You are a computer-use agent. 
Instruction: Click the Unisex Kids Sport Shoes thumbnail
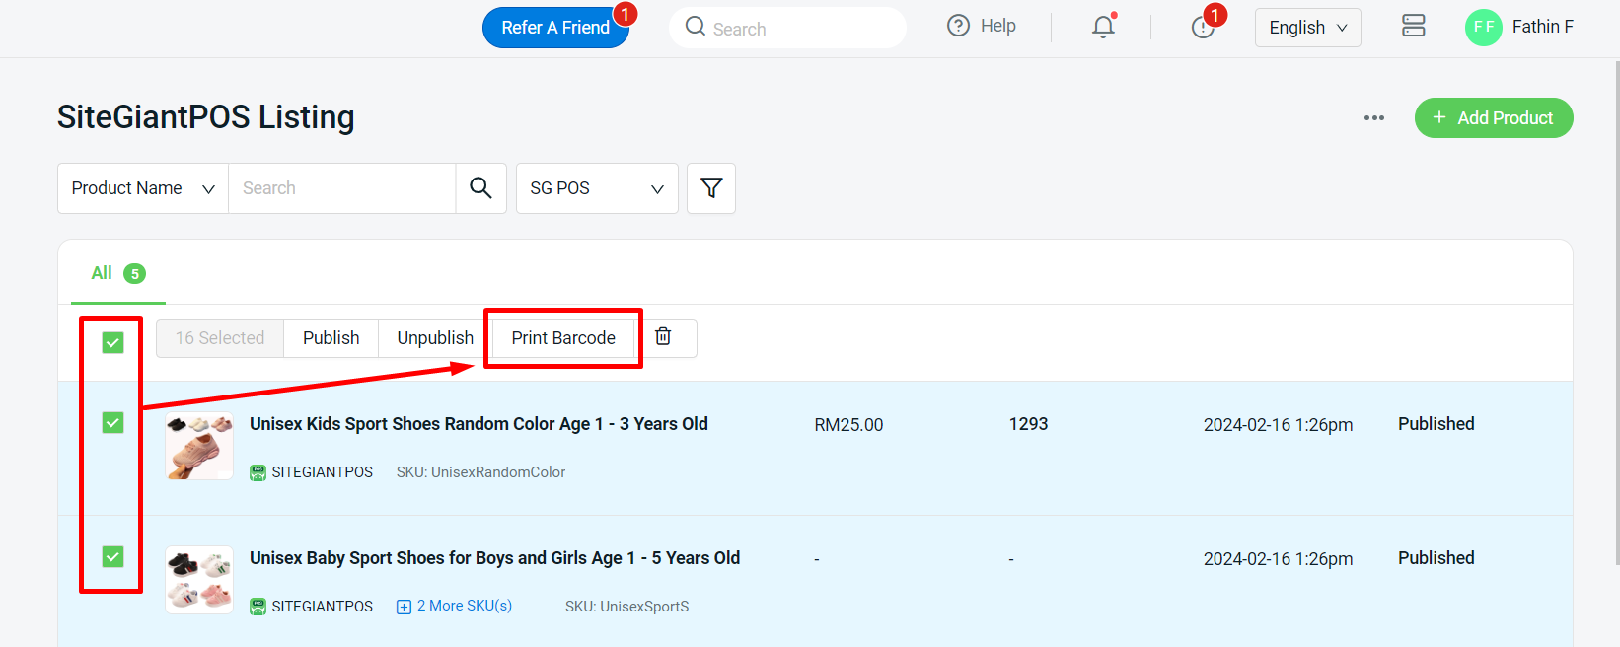point(199,446)
